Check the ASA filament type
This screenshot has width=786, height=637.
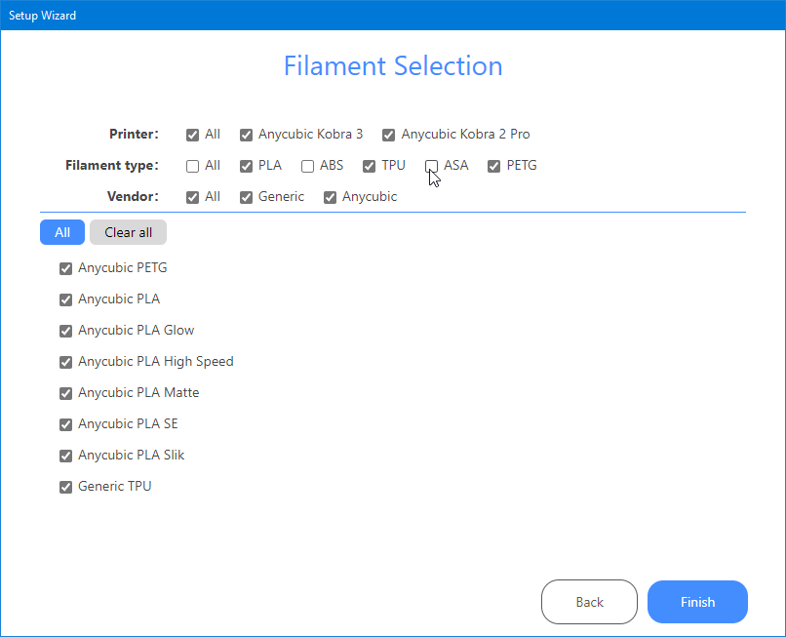tap(432, 166)
